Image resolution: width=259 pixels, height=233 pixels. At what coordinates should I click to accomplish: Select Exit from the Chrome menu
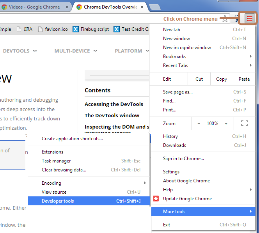pyautogui.click(x=203, y=225)
